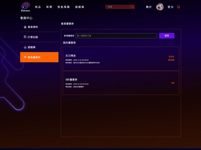The width and height of the screenshot is (201, 150).
Task: Click the search magnifier icon
Action: click(132, 7)
